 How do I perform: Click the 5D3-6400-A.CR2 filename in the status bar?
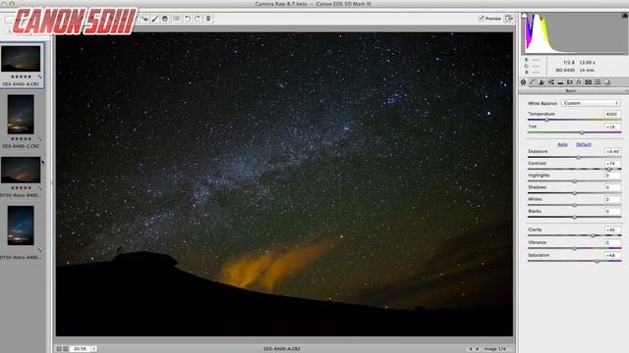click(282, 349)
